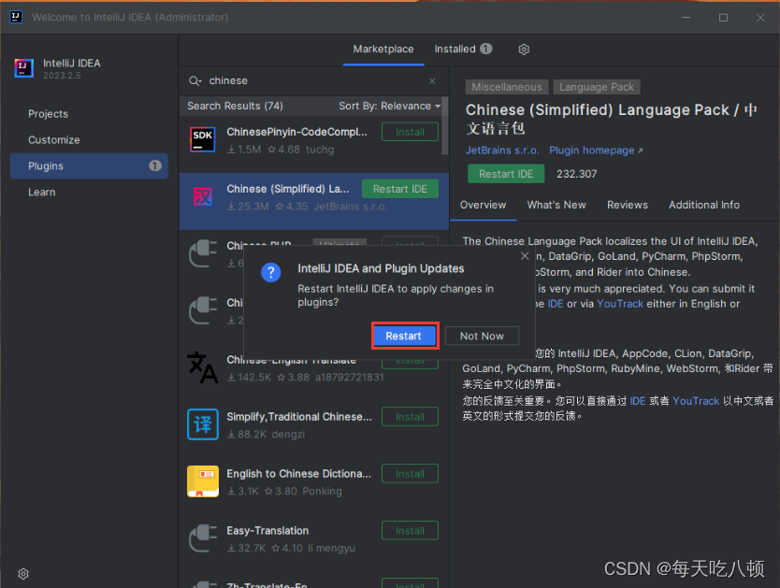Screen dimensions: 780x588
Task: Click the Easy-Translation plug icon
Action: [x=203, y=538]
